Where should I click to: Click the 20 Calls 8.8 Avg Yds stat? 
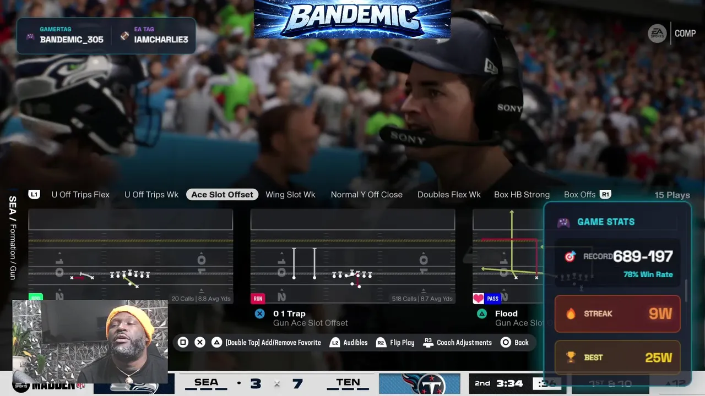pos(200,299)
